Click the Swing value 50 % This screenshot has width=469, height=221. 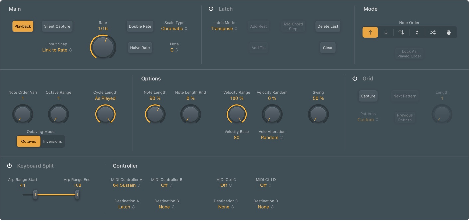[318, 99]
